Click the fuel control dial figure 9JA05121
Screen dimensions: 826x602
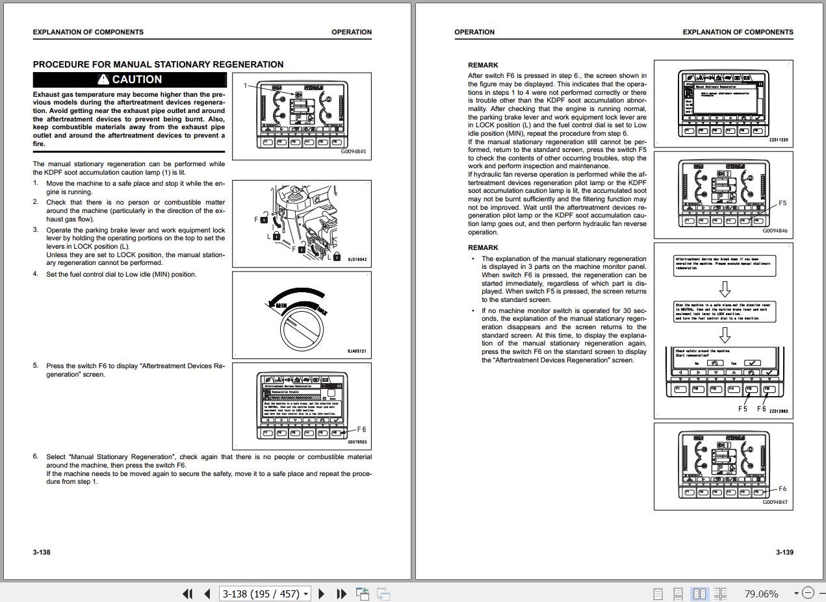tap(302, 314)
